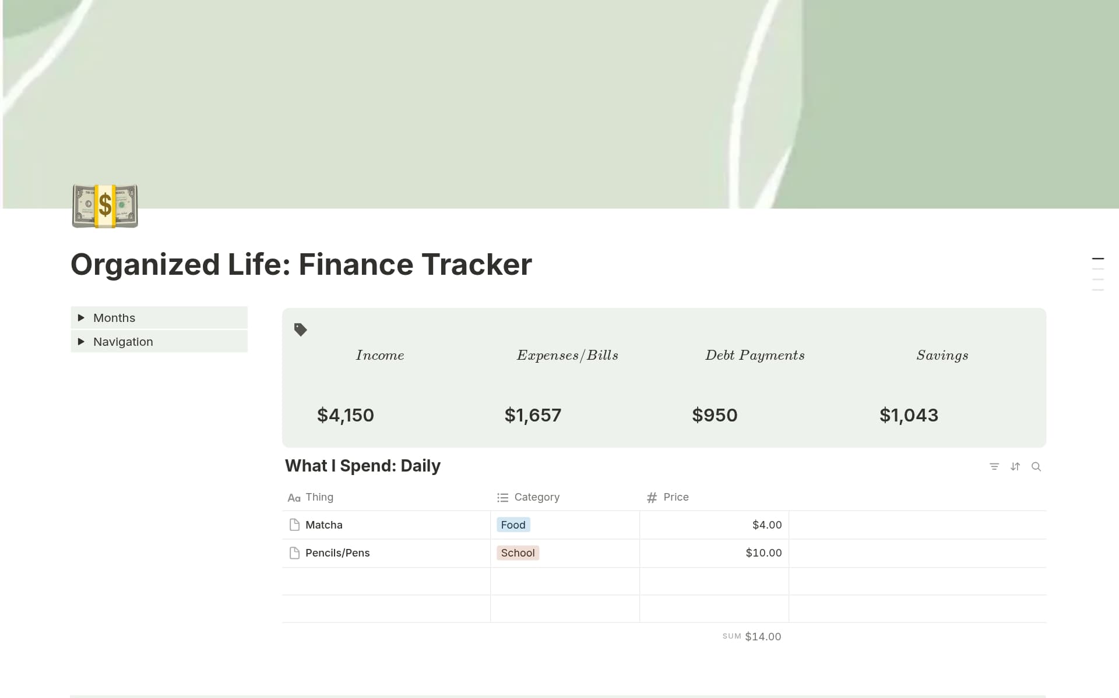Click the Aa icon in the Thing column header
The image size is (1119, 698).
point(294,497)
